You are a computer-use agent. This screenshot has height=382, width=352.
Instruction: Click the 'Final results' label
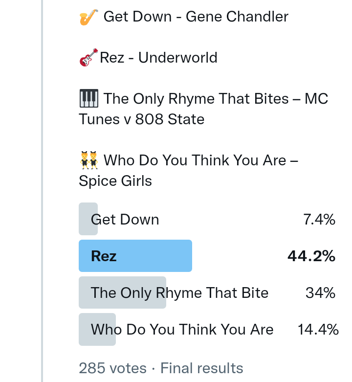[202, 368]
